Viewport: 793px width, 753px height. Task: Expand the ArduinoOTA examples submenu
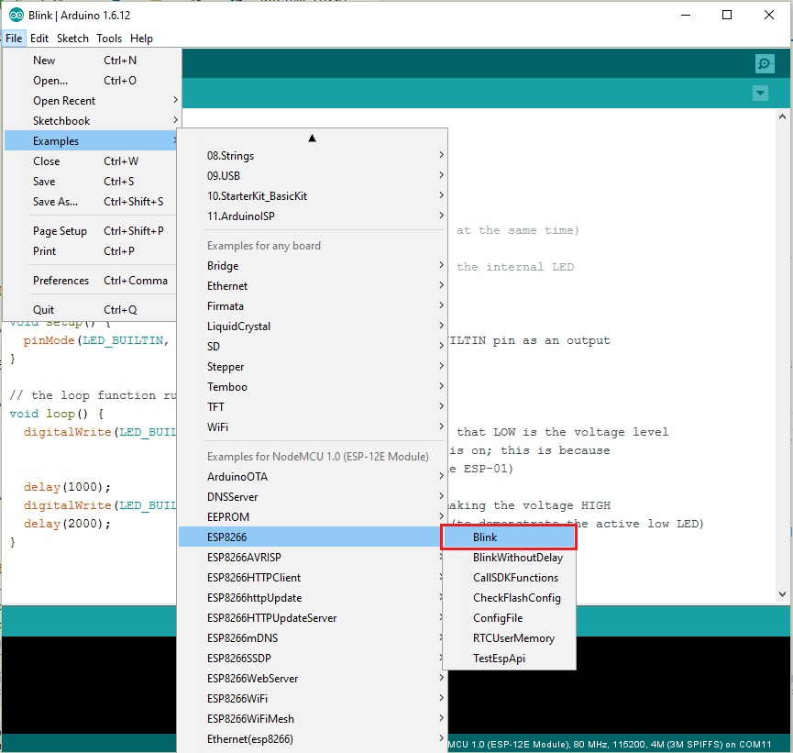[313, 477]
